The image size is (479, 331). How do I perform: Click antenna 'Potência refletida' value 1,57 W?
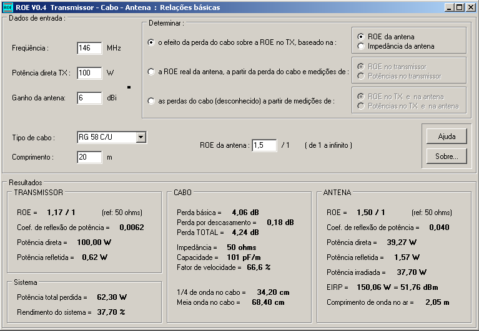[407, 257]
